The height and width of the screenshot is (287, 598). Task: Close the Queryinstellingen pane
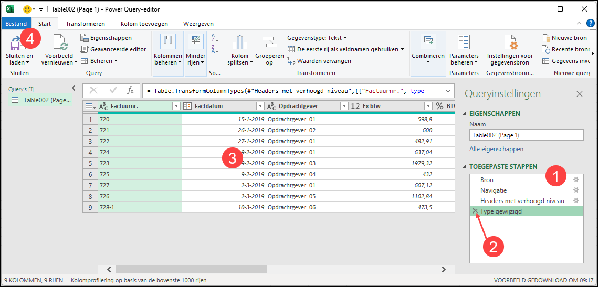coord(579,94)
